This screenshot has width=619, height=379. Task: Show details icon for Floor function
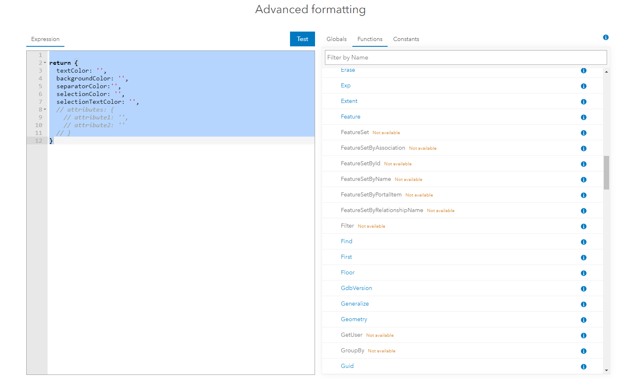point(583,273)
